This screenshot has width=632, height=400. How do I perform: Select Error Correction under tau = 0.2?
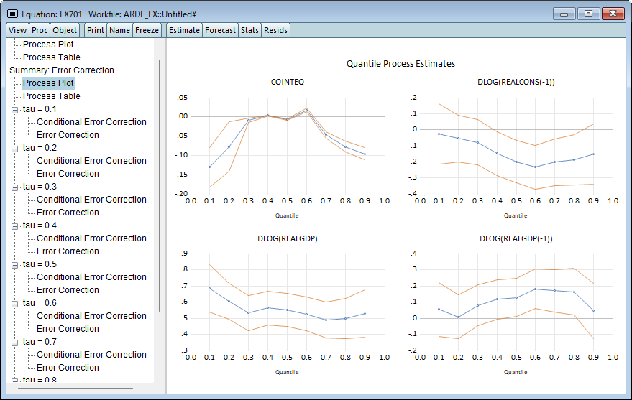pos(68,174)
